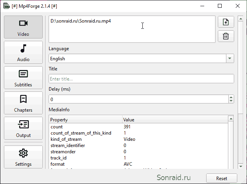Select the count row in MediaInfo

pyautogui.click(x=138, y=127)
